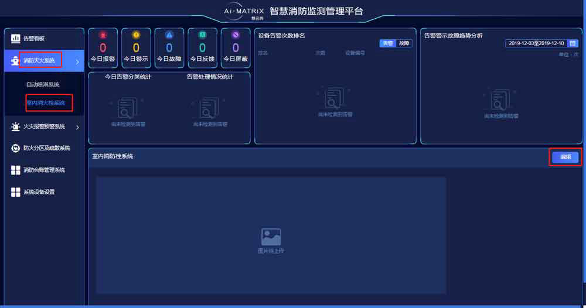Click the 今日屏蔽 count of 0
The width and height of the screenshot is (586, 308).
click(x=236, y=48)
